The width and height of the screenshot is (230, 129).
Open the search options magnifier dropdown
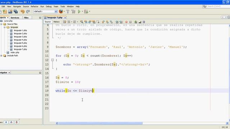(204, 6)
